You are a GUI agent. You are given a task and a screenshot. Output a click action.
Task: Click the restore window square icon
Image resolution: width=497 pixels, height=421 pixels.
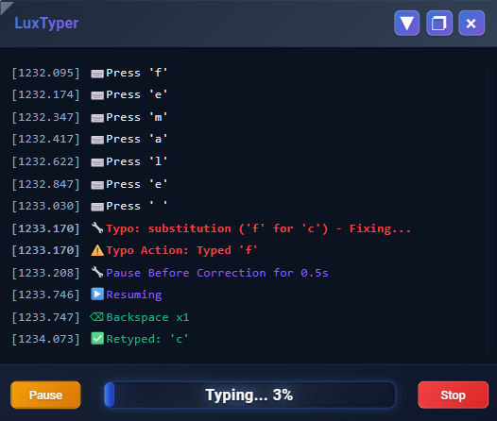pos(439,23)
